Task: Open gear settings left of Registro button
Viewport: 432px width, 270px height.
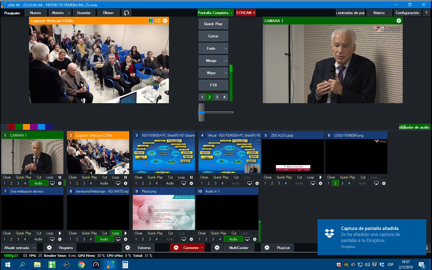Action: [49, 248]
